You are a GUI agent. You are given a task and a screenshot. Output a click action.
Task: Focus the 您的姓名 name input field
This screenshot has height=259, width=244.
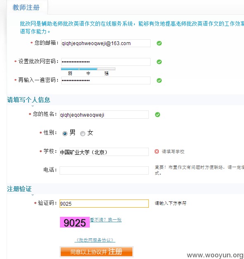[x=104, y=115]
